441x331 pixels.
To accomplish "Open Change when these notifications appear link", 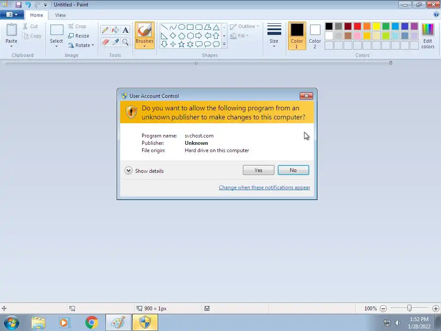I will pos(264,187).
